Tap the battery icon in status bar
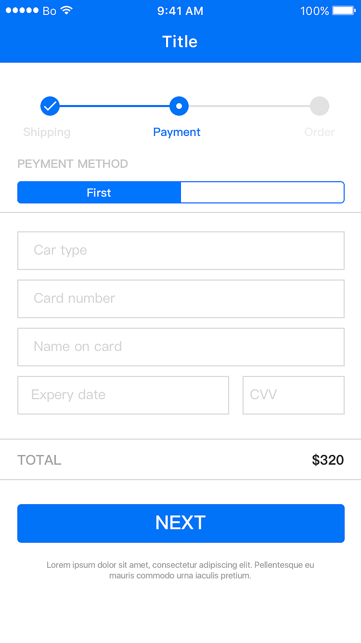The height and width of the screenshot is (643, 361). click(344, 11)
